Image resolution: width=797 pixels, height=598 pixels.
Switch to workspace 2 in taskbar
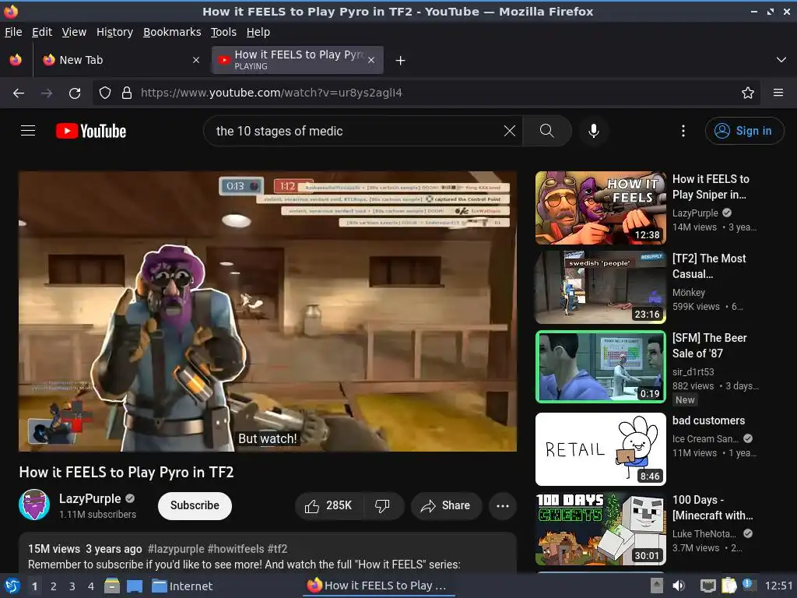(x=54, y=586)
